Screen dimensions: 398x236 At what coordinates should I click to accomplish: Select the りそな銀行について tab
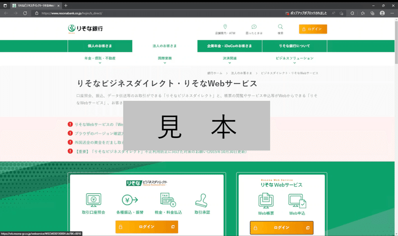click(295, 46)
